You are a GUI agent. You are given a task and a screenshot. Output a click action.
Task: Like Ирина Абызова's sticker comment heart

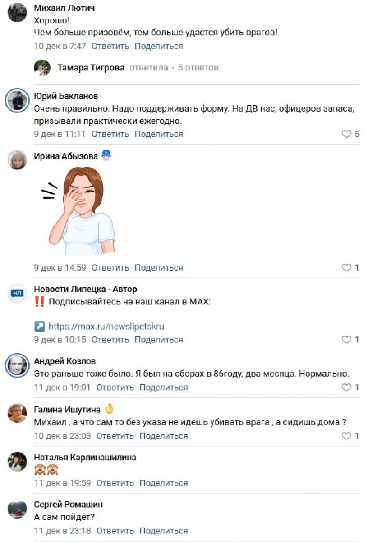346,268
